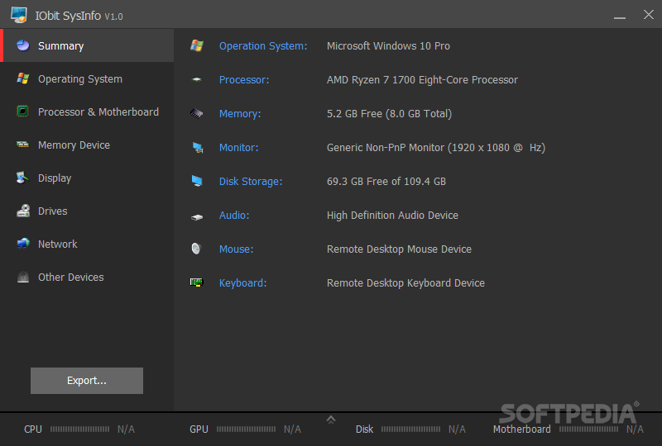Image resolution: width=662 pixels, height=446 pixels.
Task: Click the Disk label in status bar
Action: click(364, 429)
